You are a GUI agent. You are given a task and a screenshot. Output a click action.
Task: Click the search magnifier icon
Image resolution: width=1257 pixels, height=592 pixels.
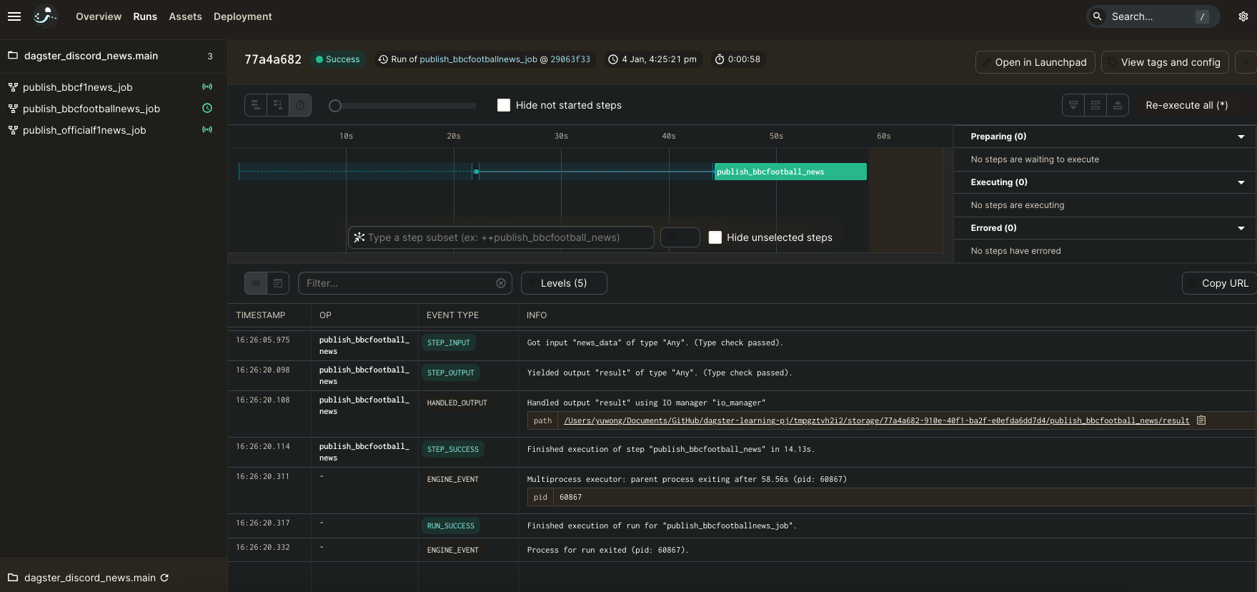coord(1098,16)
